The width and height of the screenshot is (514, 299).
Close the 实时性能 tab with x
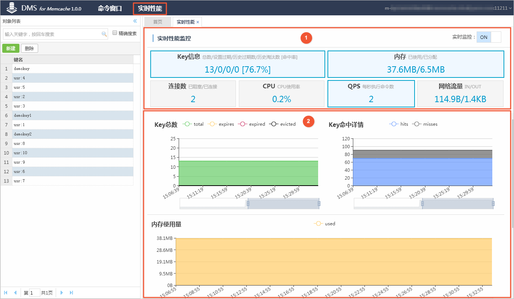[x=198, y=22]
